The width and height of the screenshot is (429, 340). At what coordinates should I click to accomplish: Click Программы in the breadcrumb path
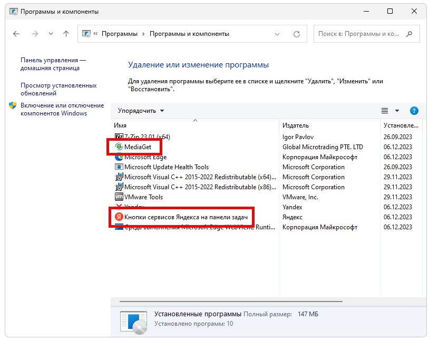tap(120, 34)
